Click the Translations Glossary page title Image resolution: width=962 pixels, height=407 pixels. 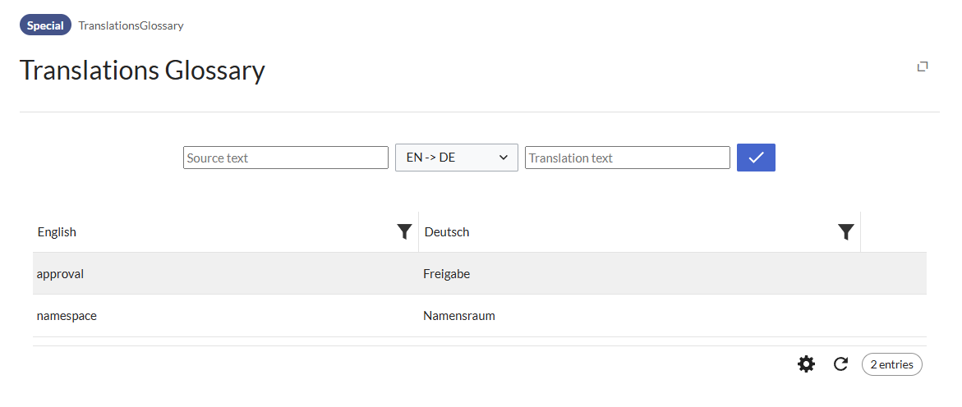[x=142, y=71]
